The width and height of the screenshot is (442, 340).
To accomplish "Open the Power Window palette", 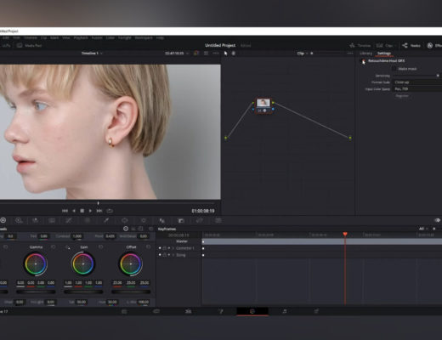I will coord(125,220).
